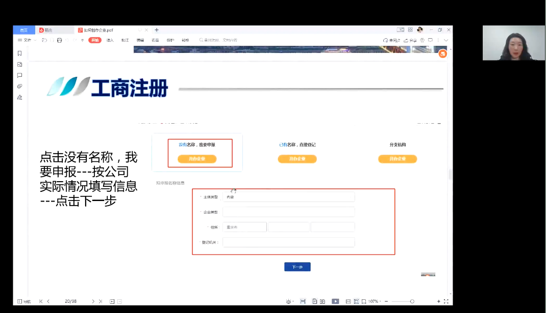Select the continuous scrolling view icon
546x313 pixels.
[x=303, y=301]
